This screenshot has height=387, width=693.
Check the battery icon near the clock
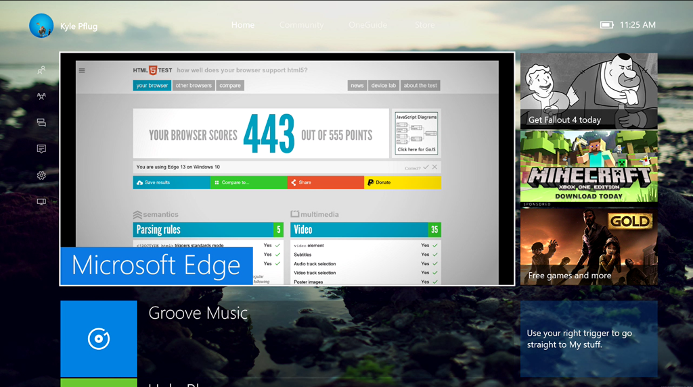(x=606, y=25)
